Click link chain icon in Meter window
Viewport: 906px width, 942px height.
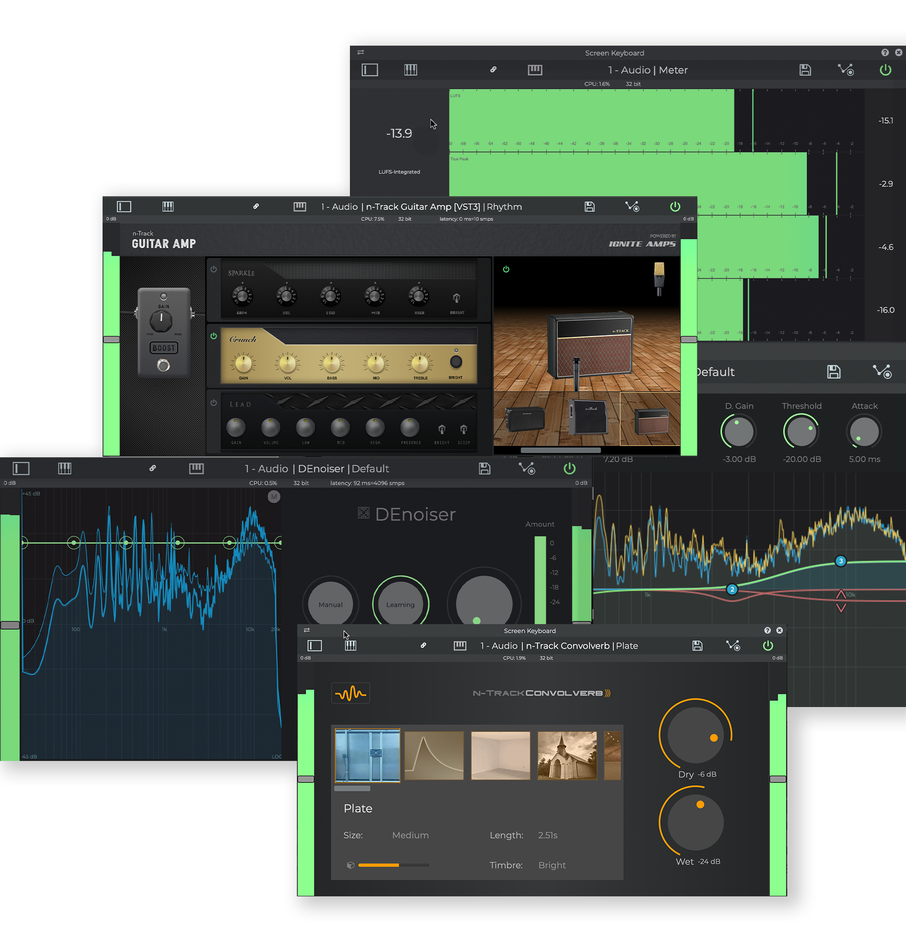coord(493,70)
